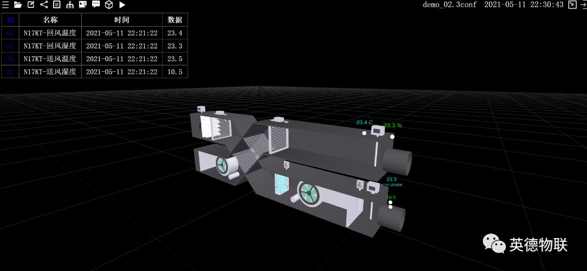
Task: Click the 3D cube icon
Action: click(x=109, y=5)
